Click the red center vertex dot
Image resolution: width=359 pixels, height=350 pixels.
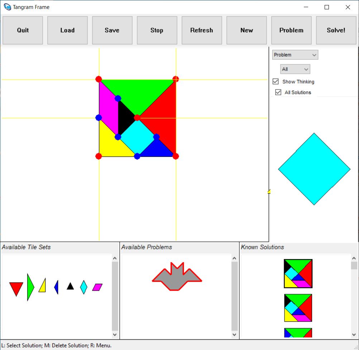(x=137, y=118)
